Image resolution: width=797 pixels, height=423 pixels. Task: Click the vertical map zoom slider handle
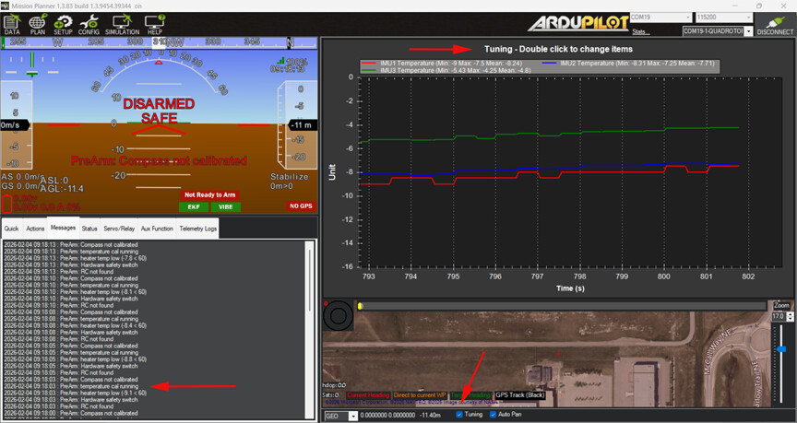pos(781,349)
